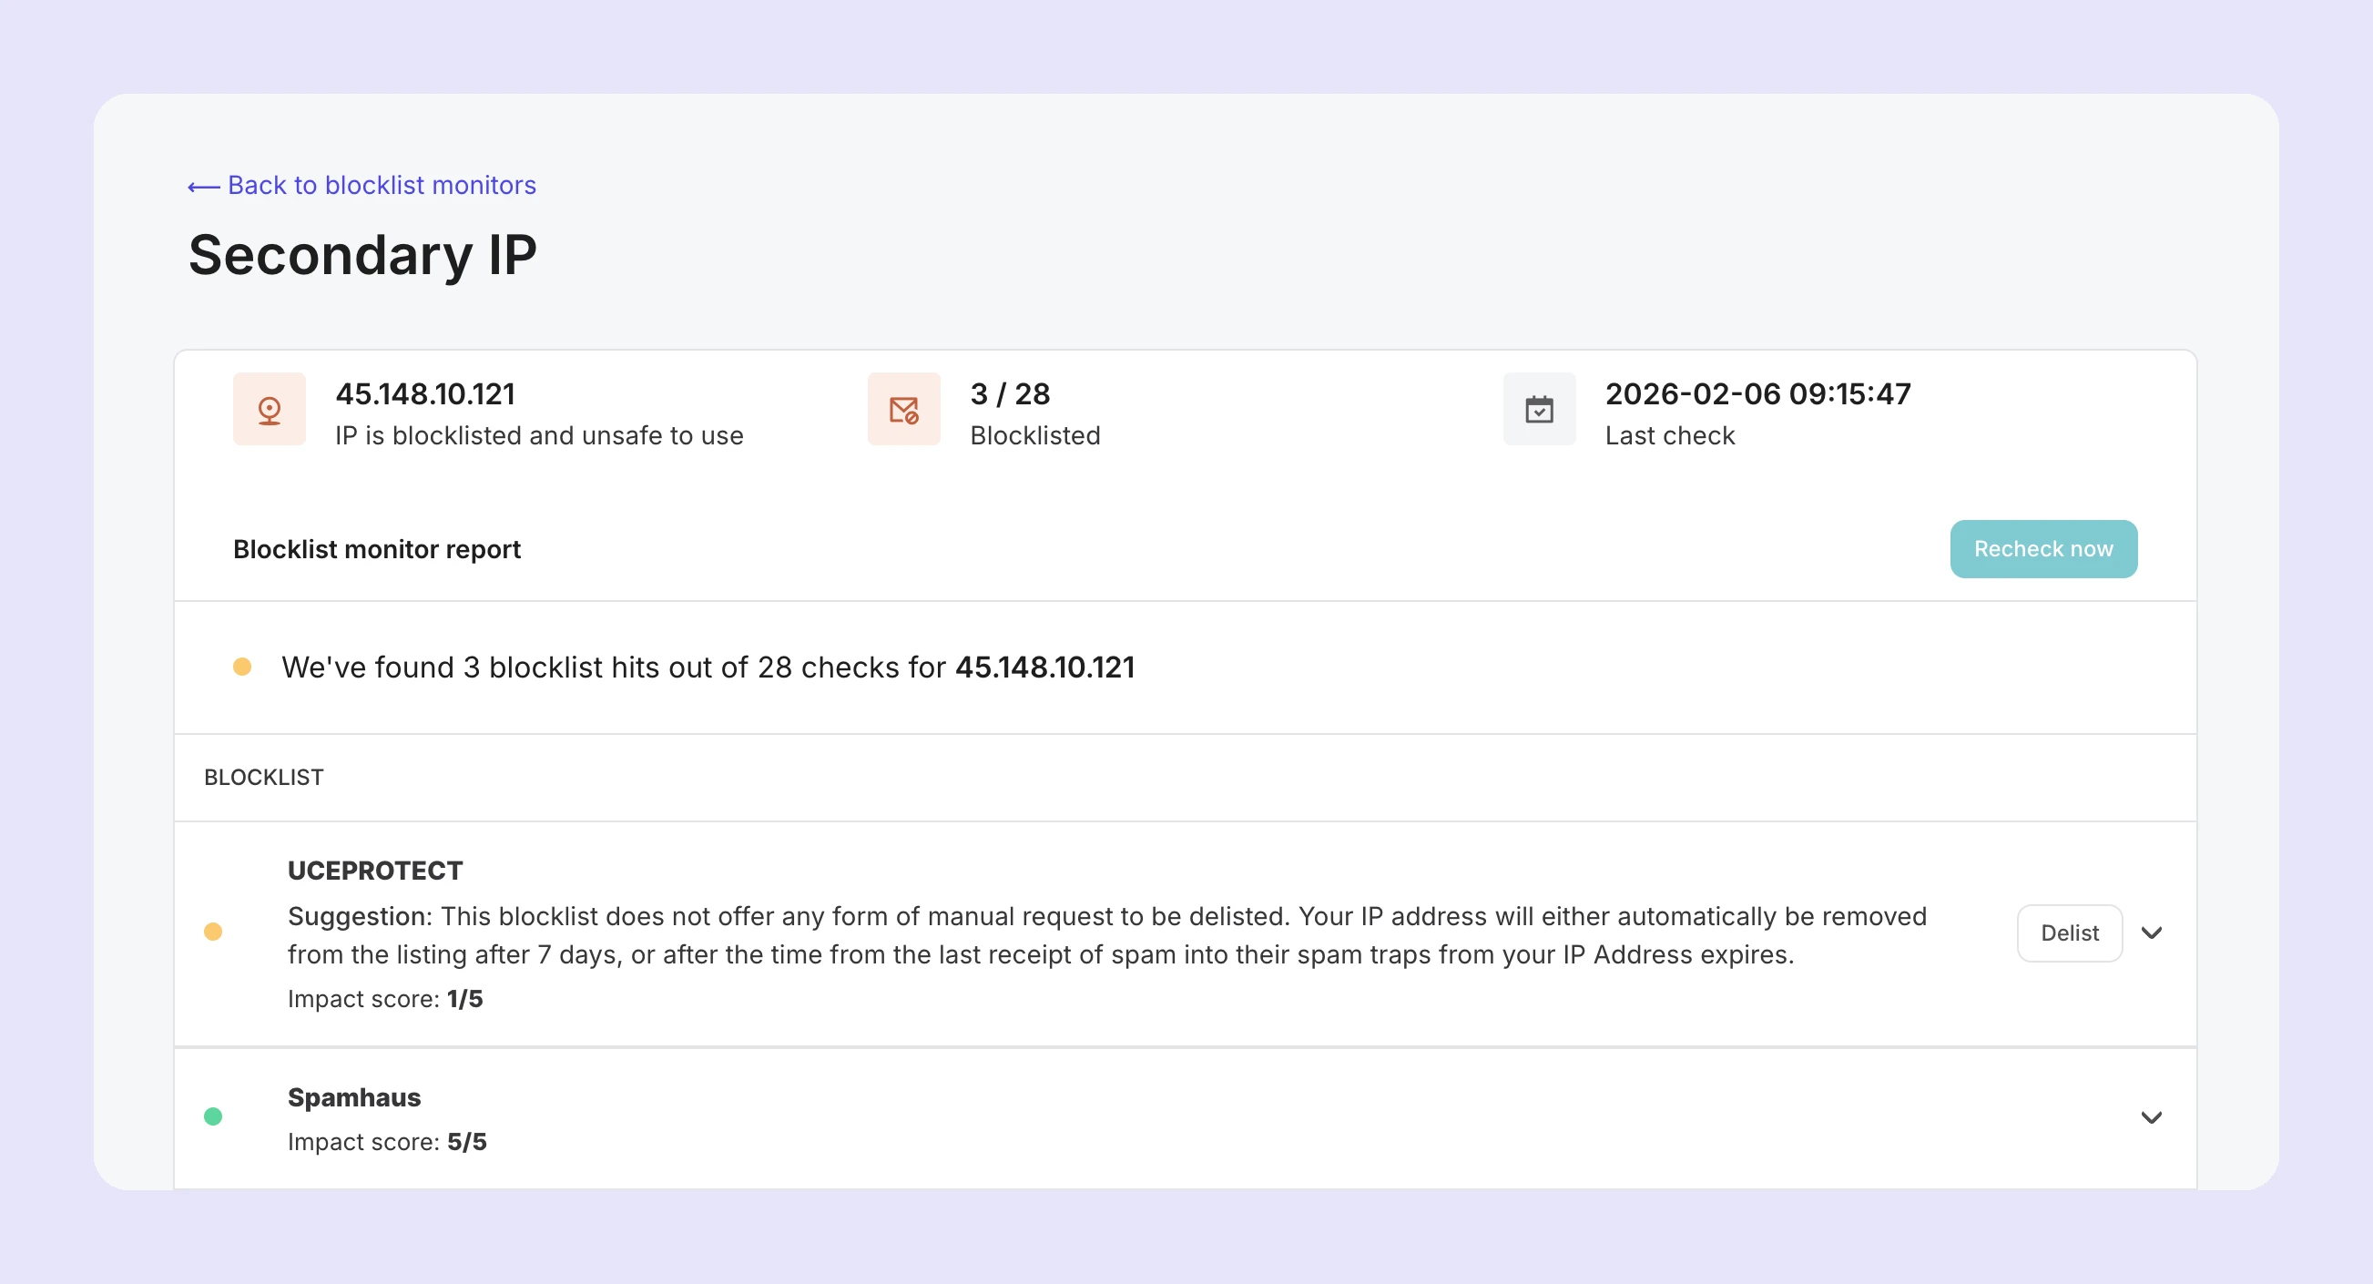Select the Secondary IP page title
Image resolution: width=2373 pixels, height=1284 pixels.
point(362,255)
